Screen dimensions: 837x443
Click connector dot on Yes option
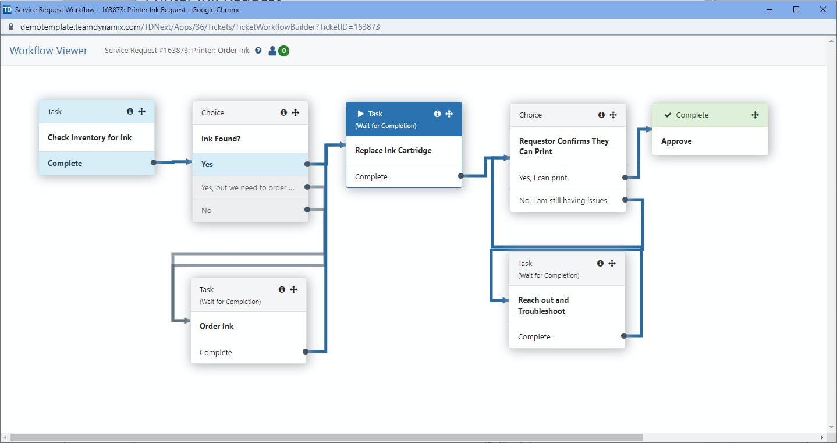tap(307, 164)
